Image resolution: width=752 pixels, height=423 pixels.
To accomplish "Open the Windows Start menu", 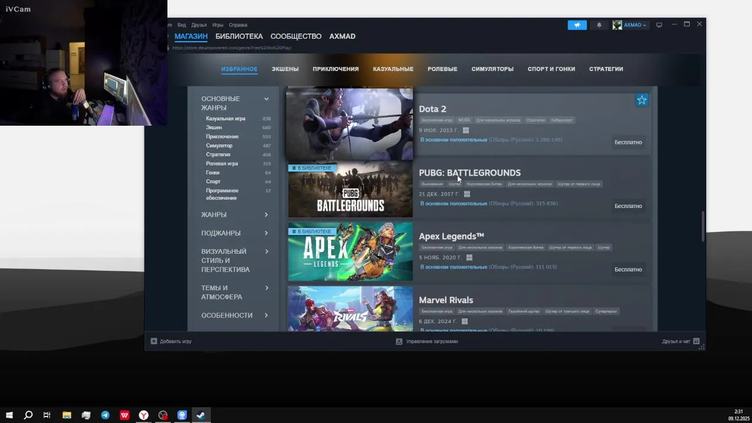I will pos(9,415).
